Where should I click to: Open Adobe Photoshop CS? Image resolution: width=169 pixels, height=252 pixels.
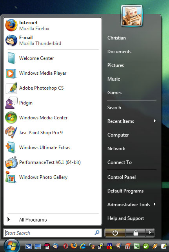pos(53,88)
